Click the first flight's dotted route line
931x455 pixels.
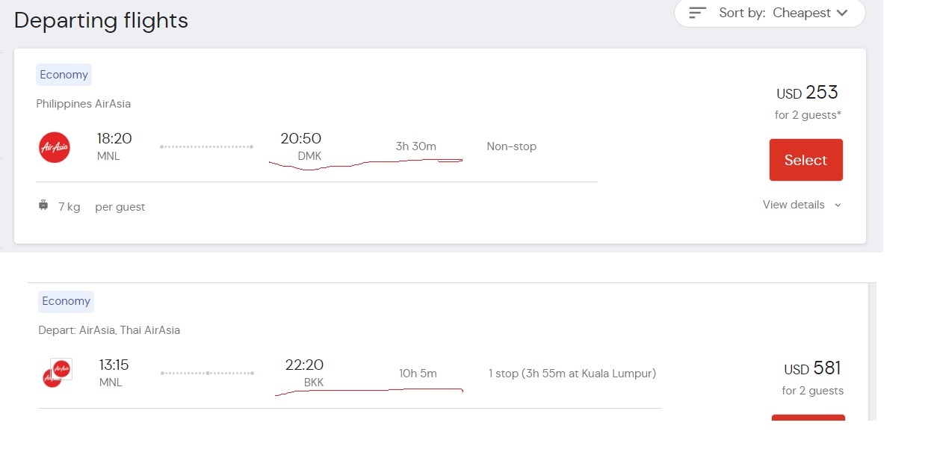point(207,146)
